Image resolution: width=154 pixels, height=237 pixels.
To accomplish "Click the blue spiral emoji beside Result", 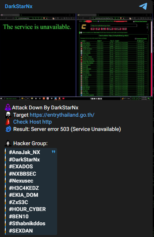I will pos(8,129).
